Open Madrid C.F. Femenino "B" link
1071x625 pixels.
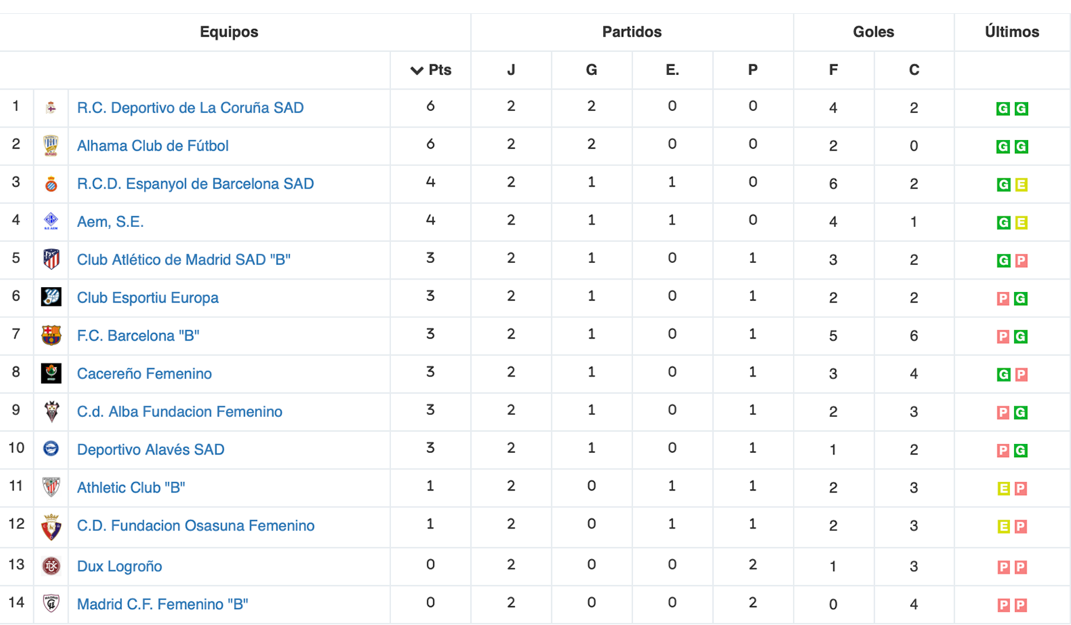pyautogui.click(x=162, y=604)
